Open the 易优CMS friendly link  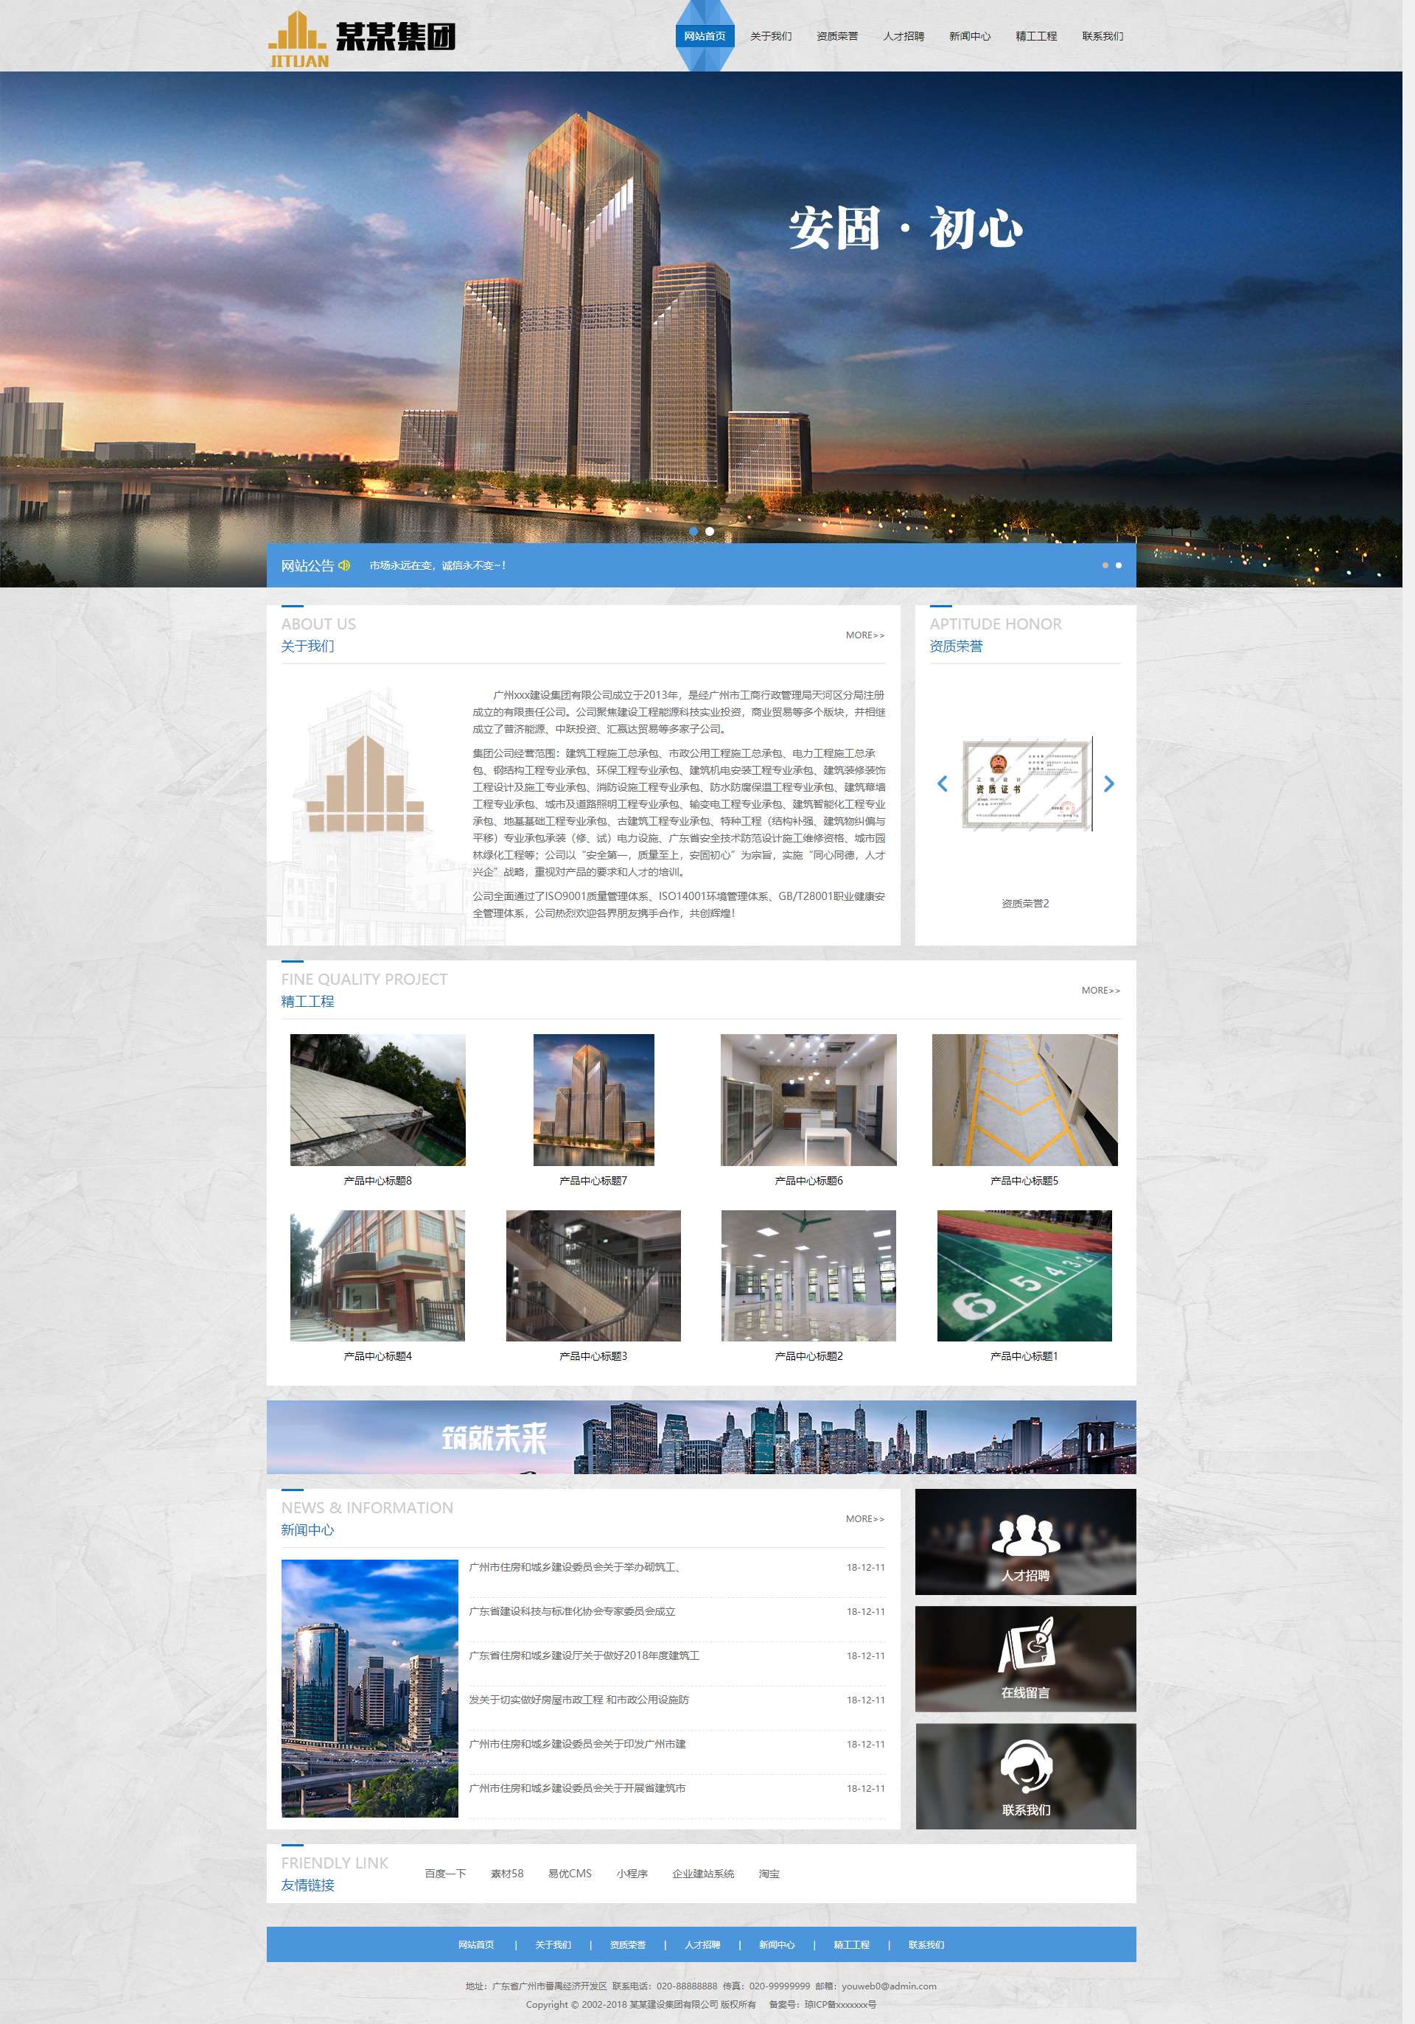pos(570,1873)
